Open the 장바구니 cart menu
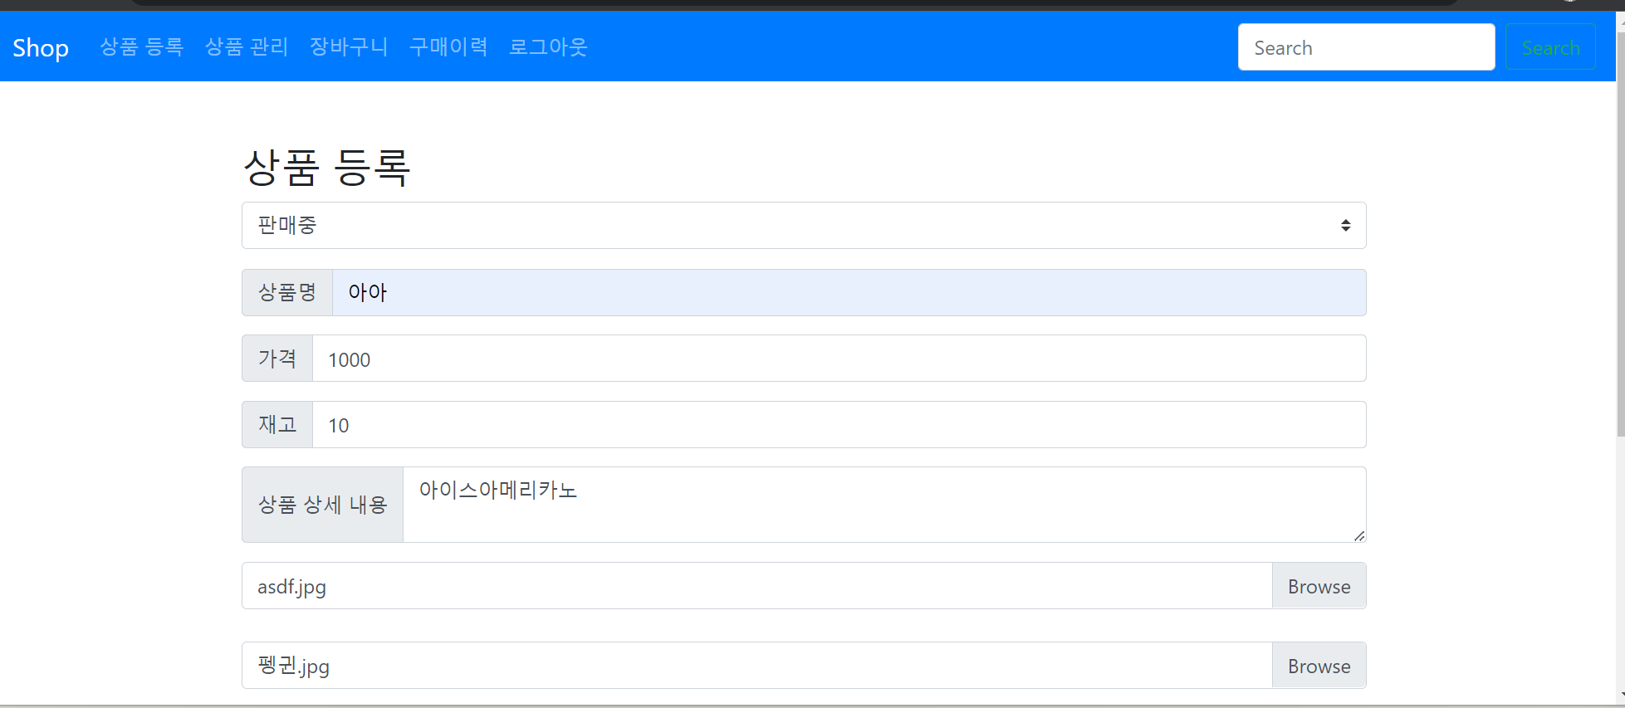The height and width of the screenshot is (708, 1625). click(349, 47)
